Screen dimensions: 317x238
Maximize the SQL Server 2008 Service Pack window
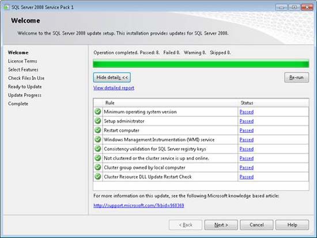pyautogui.click(x=294, y=8)
